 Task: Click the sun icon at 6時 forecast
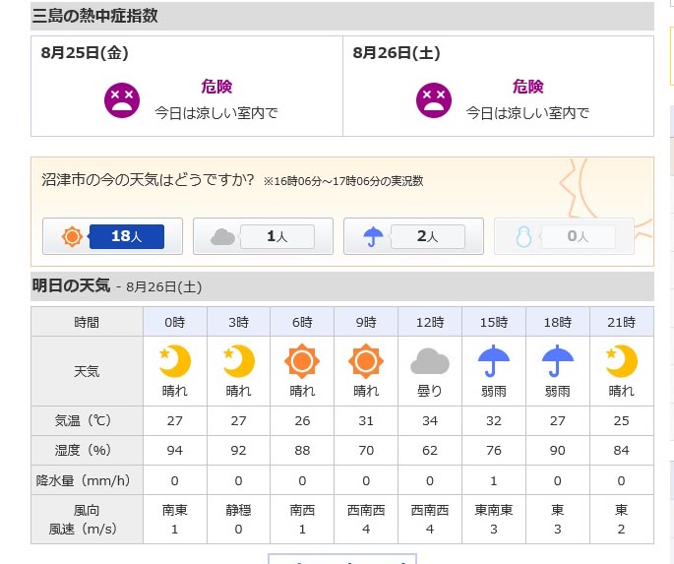pyautogui.click(x=302, y=360)
